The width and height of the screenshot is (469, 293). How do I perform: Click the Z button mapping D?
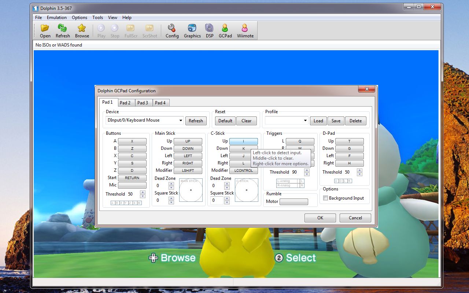[132, 171]
